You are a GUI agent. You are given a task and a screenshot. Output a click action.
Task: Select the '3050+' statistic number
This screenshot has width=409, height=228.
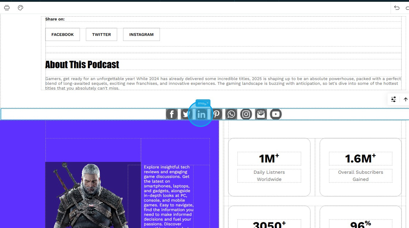click(x=269, y=224)
